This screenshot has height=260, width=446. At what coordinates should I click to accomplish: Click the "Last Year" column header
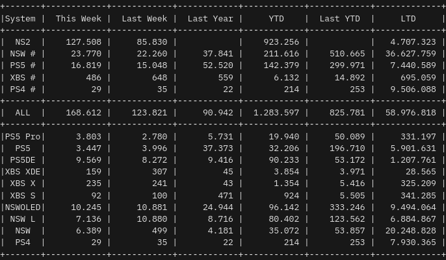[x=210, y=19]
